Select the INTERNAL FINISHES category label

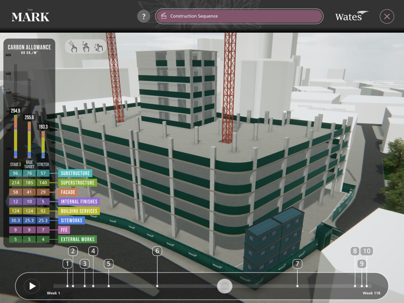[x=79, y=201]
